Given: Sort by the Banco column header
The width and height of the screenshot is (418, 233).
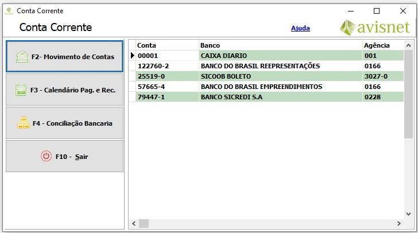Looking at the screenshot, I should click(x=280, y=45).
